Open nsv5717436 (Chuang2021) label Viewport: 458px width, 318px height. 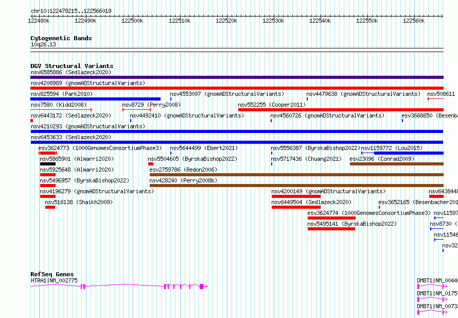pyautogui.click(x=306, y=159)
